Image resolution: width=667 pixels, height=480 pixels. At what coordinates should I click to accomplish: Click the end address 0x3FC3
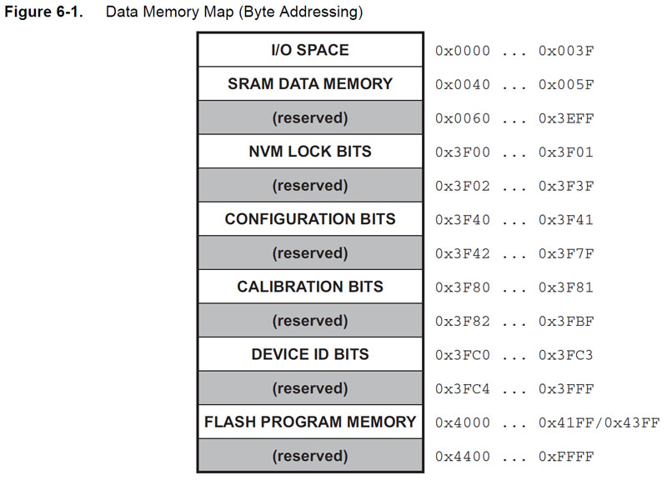coord(566,355)
